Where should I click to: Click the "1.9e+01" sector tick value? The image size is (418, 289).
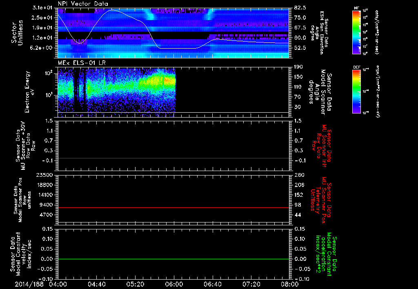pos(42,27)
